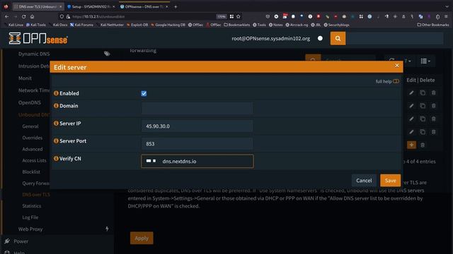453x254 pixels.
Task: Click the orange search button in header
Action: tap(338, 38)
